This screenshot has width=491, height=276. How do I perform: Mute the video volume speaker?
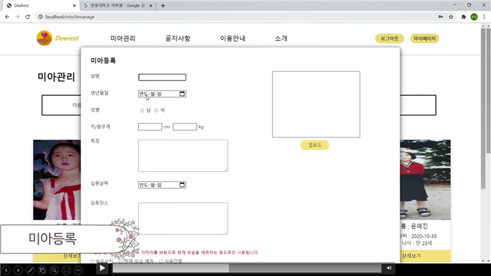[389, 268]
